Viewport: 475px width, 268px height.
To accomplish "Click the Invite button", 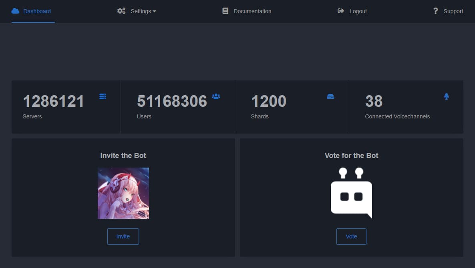I will pos(123,236).
